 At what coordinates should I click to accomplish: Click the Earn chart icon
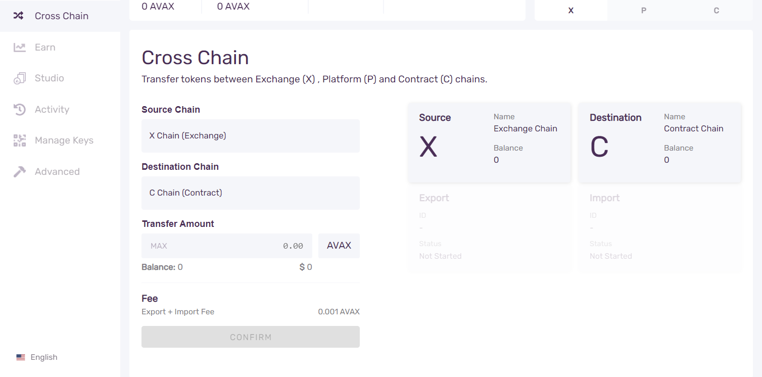[x=19, y=48]
